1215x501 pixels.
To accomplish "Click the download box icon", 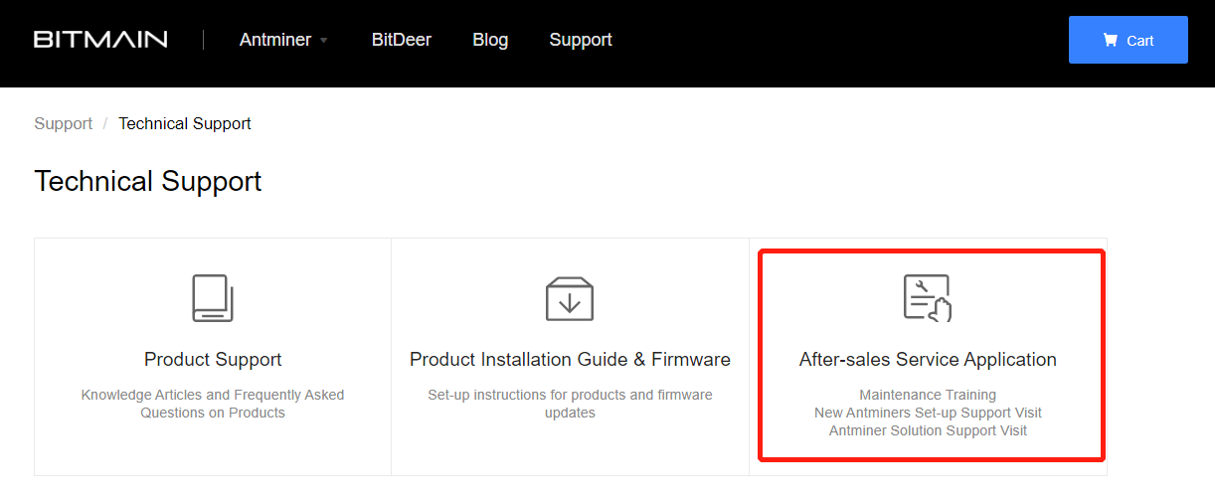I will (570, 298).
